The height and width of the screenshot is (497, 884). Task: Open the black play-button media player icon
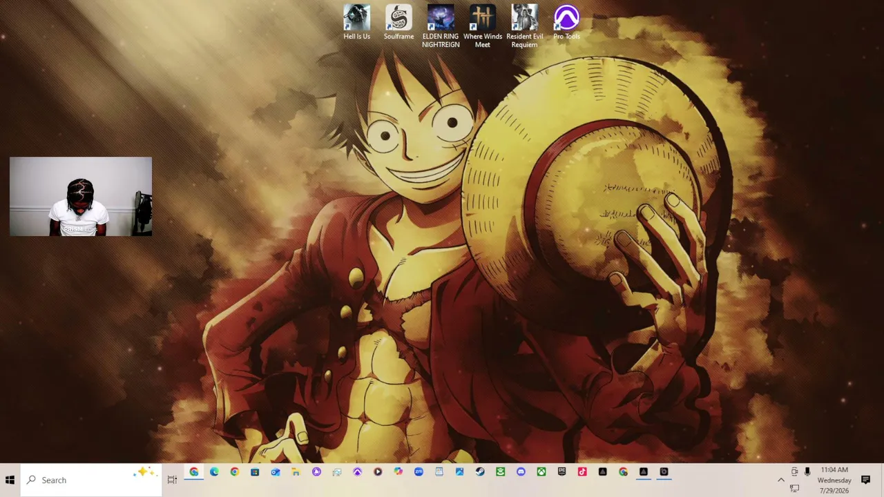[x=378, y=472]
